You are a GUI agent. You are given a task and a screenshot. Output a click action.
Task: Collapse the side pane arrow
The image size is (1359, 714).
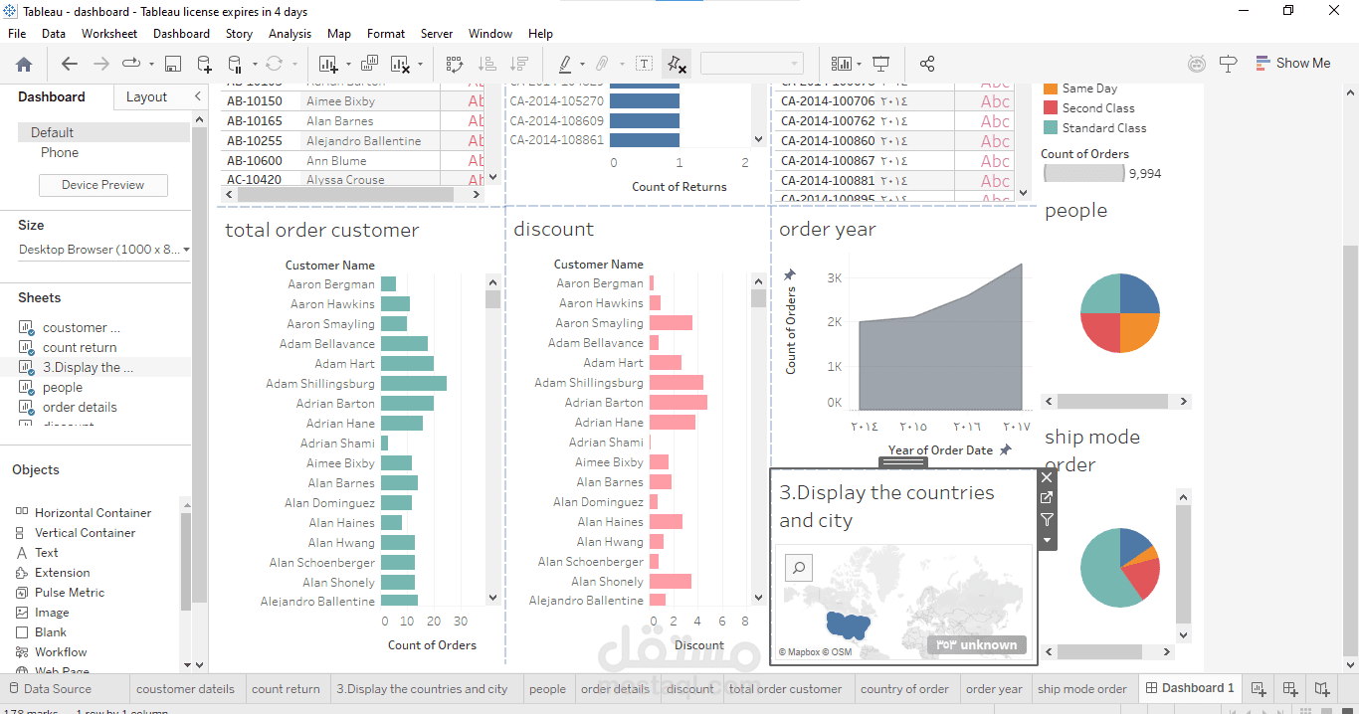197,96
